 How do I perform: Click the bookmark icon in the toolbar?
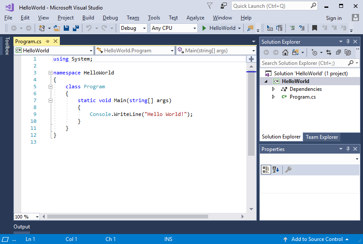314,28
